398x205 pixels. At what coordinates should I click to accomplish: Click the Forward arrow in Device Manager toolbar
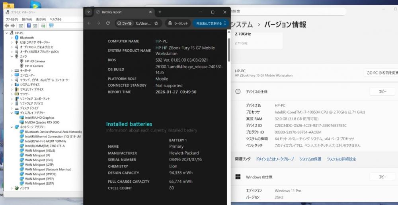point(13,25)
